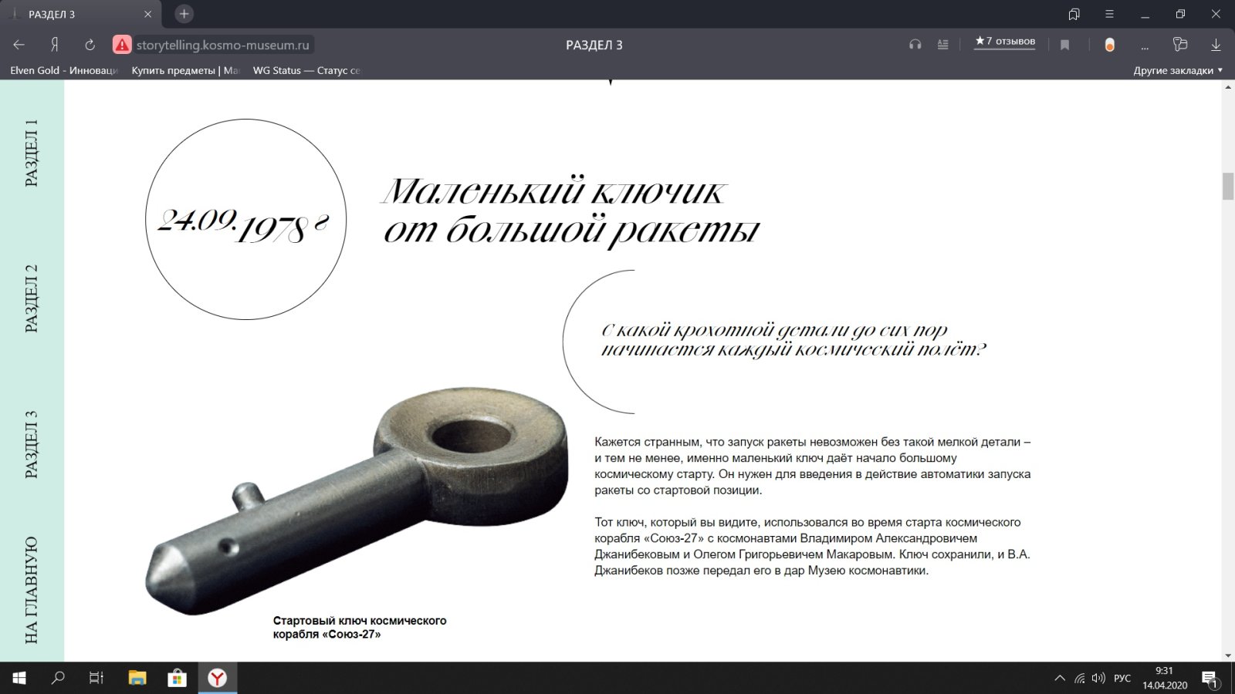Open the extensions icon next to downloads
Screen dimensions: 1235x694
1179,45
